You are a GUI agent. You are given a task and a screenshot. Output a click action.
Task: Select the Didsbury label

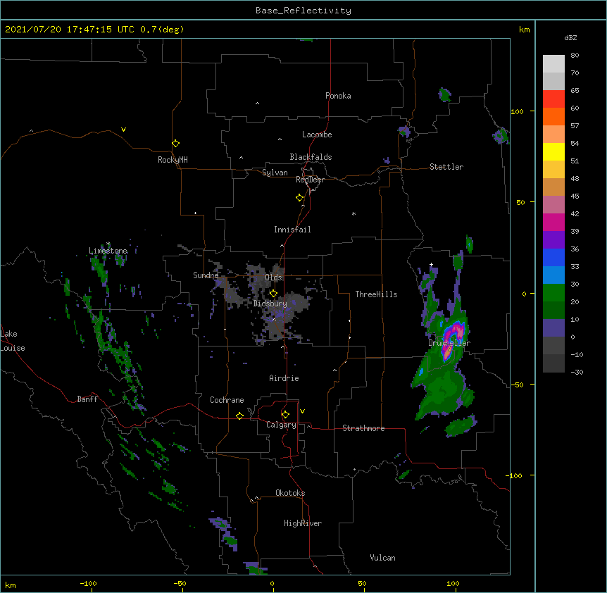click(270, 304)
